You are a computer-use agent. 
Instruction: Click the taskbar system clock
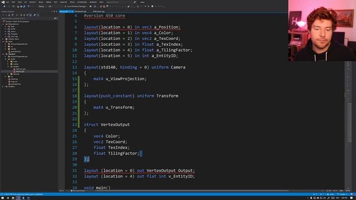(x=345, y=198)
